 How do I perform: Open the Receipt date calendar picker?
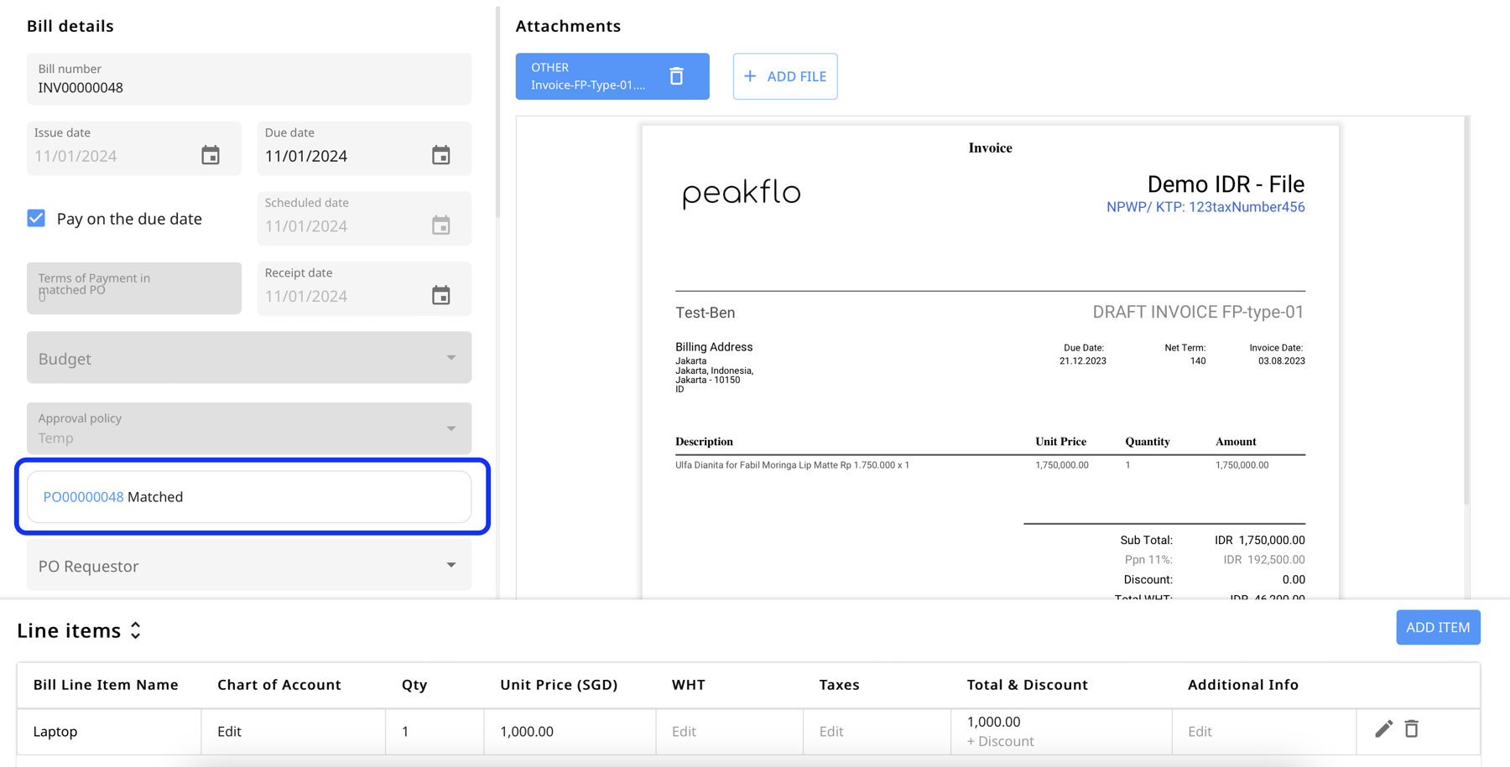[x=443, y=296]
